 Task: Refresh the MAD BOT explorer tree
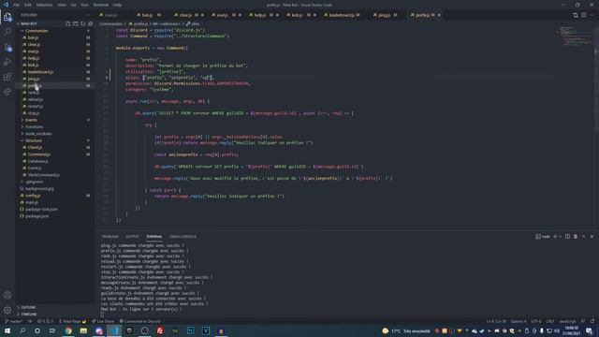point(83,23)
